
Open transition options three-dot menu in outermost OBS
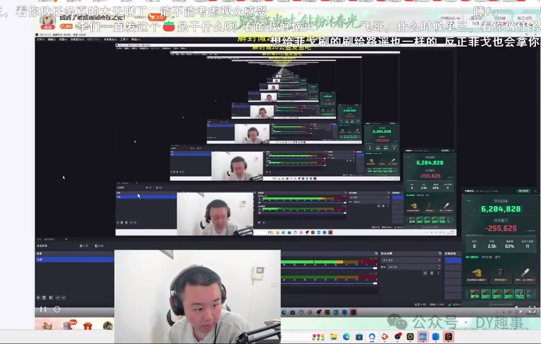click(x=438, y=273)
